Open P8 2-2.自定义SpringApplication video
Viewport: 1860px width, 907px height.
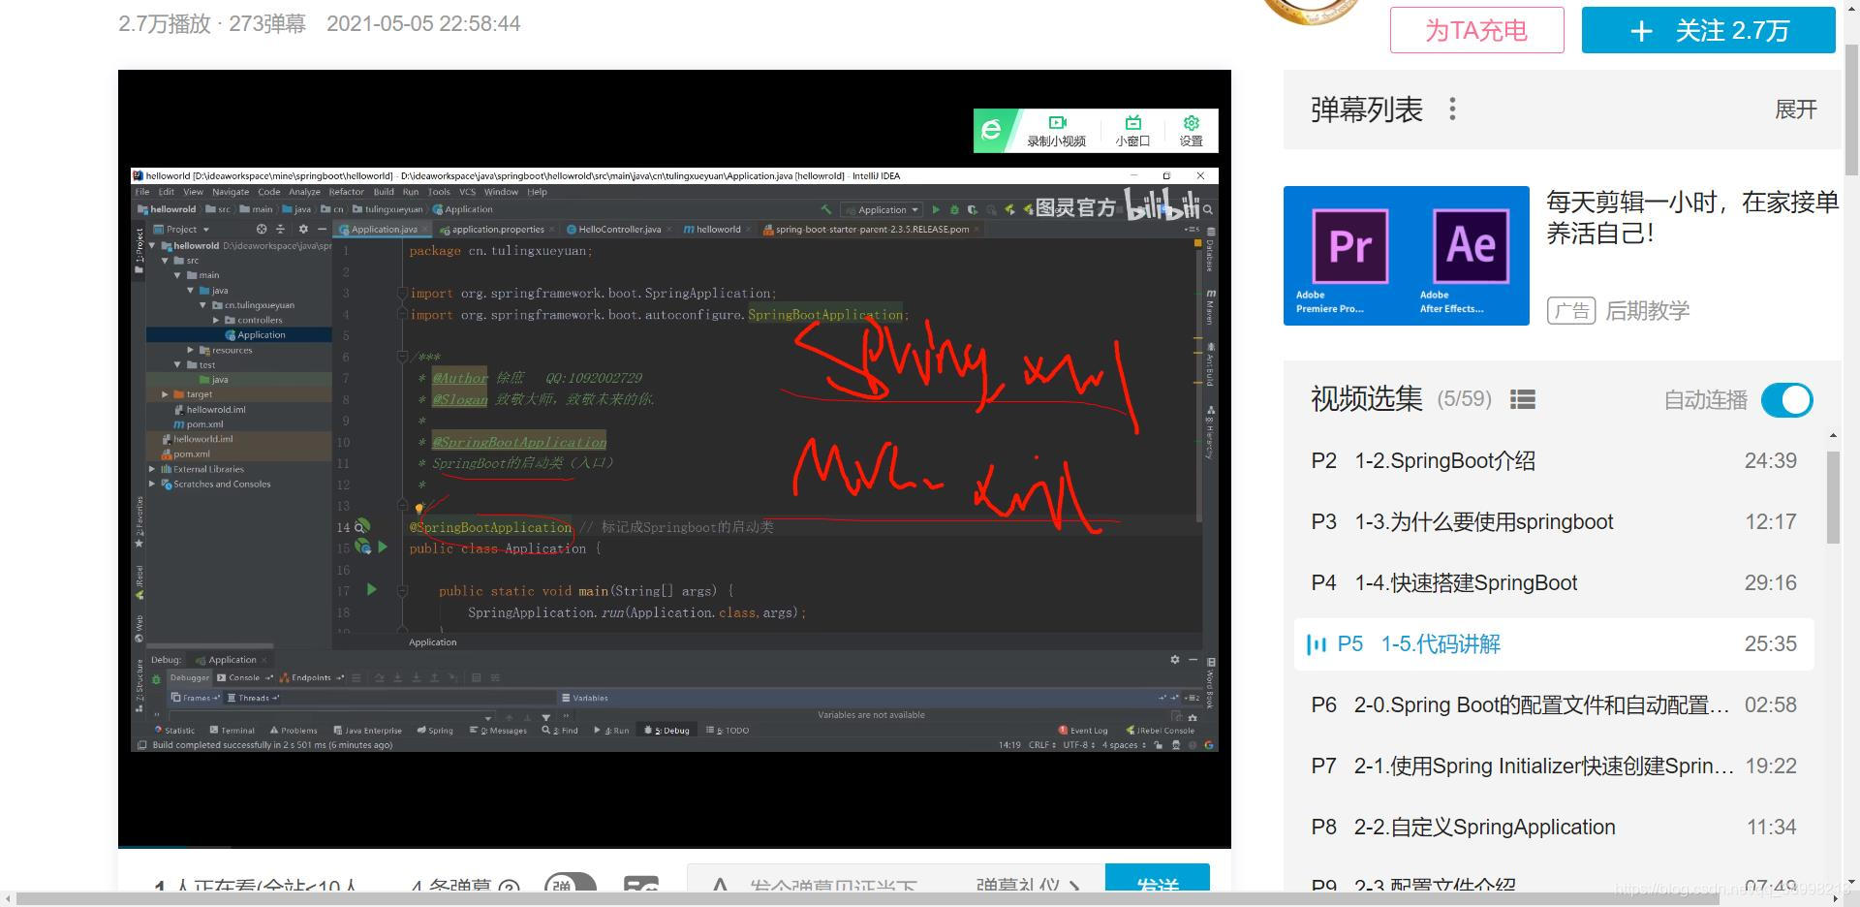pyautogui.click(x=1554, y=828)
